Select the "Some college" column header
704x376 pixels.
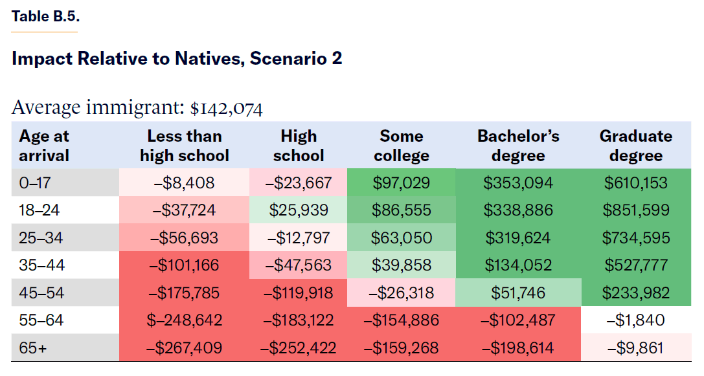pos(402,146)
